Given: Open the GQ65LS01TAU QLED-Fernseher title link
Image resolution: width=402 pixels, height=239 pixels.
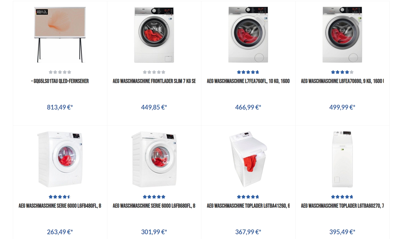Looking at the screenshot, I should 60,81.
